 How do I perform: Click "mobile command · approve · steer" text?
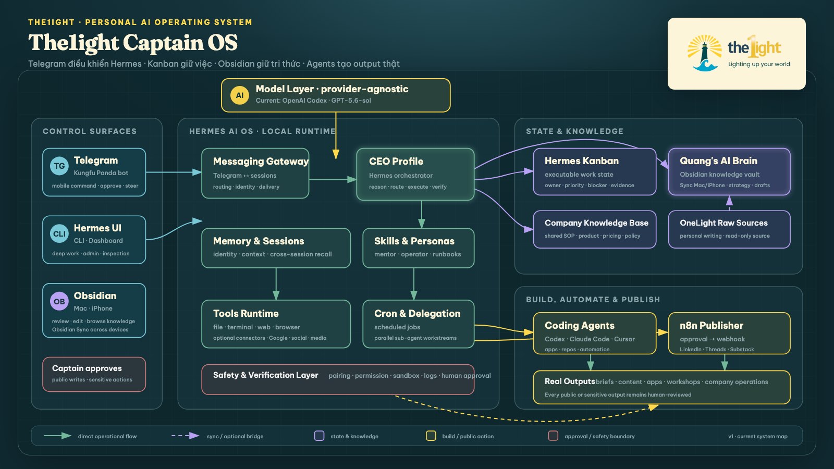[95, 186]
